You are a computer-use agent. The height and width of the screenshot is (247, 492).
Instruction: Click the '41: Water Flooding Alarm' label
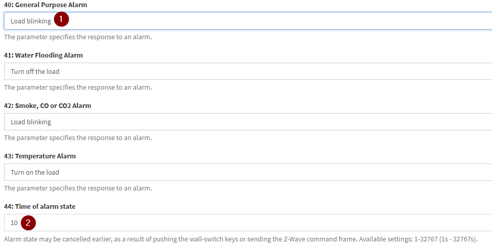[43, 55]
